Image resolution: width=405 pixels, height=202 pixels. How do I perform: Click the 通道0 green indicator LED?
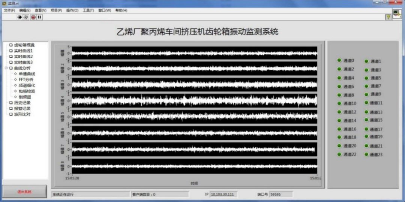339,60
